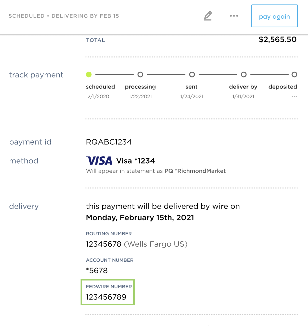The image size is (308, 326).
Task: Click the PQ *RichmondMarket statement name
Action: pyautogui.click(x=195, y=171)
